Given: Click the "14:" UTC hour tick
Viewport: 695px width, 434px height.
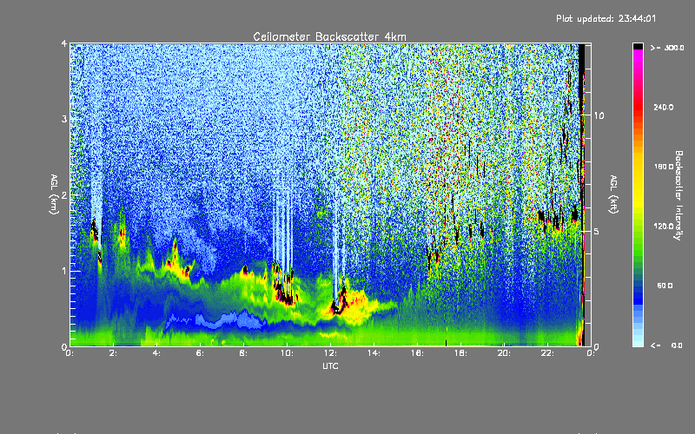Looking at the screenshot, I should [x=374, y=353].
